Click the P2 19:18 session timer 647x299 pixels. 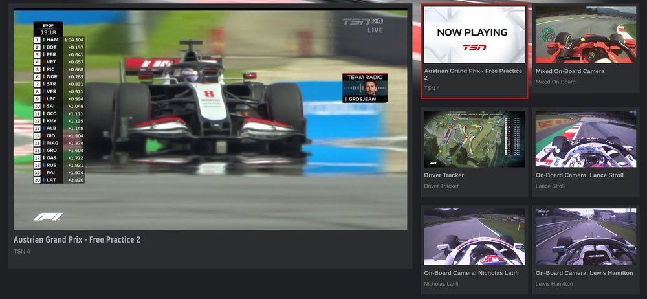(x=49, y=29)
